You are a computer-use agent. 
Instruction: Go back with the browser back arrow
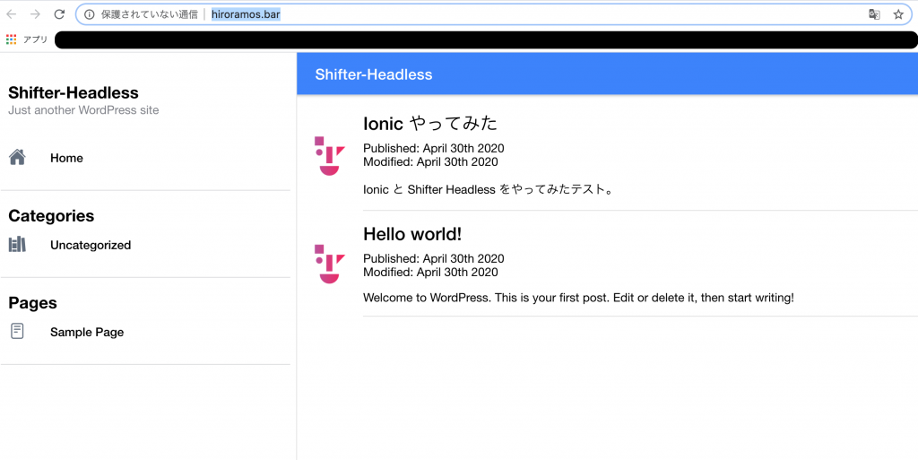point(12,14)
